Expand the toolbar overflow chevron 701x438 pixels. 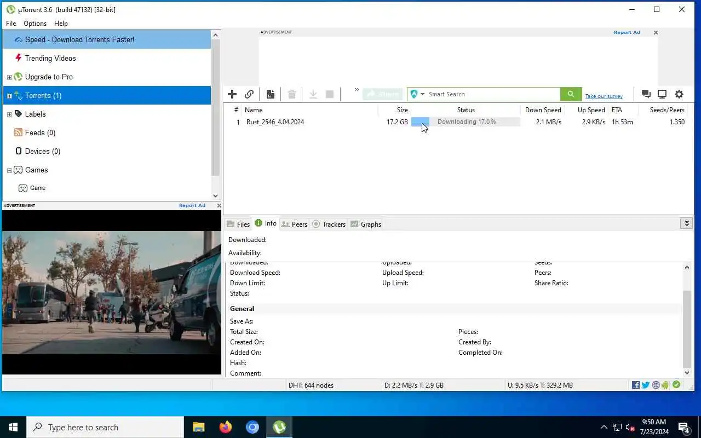[x=357, y=90]
